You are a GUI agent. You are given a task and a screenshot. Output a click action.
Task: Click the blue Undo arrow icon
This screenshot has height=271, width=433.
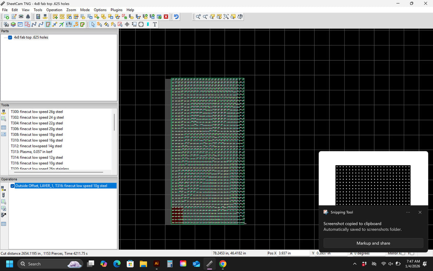176,17
